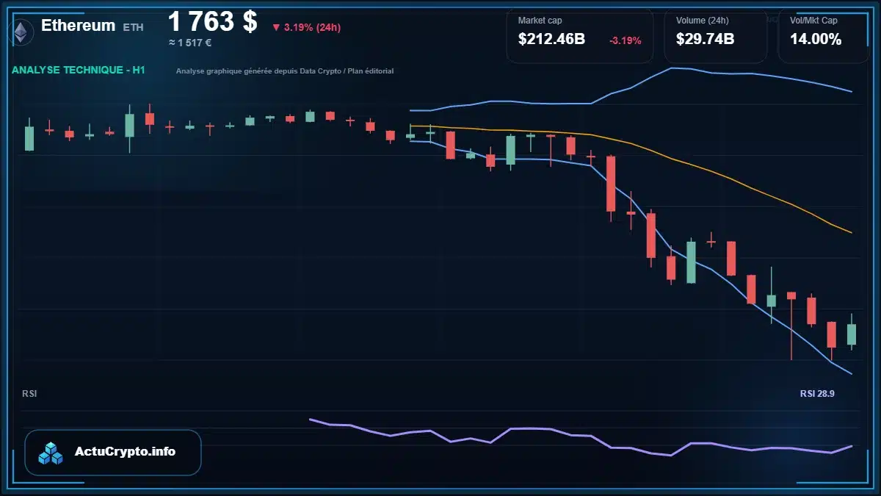The width and height of the screenshot is (881, 496).
Task: Click the Analyse graphique générée subtitle text
Action: [285, 71]
